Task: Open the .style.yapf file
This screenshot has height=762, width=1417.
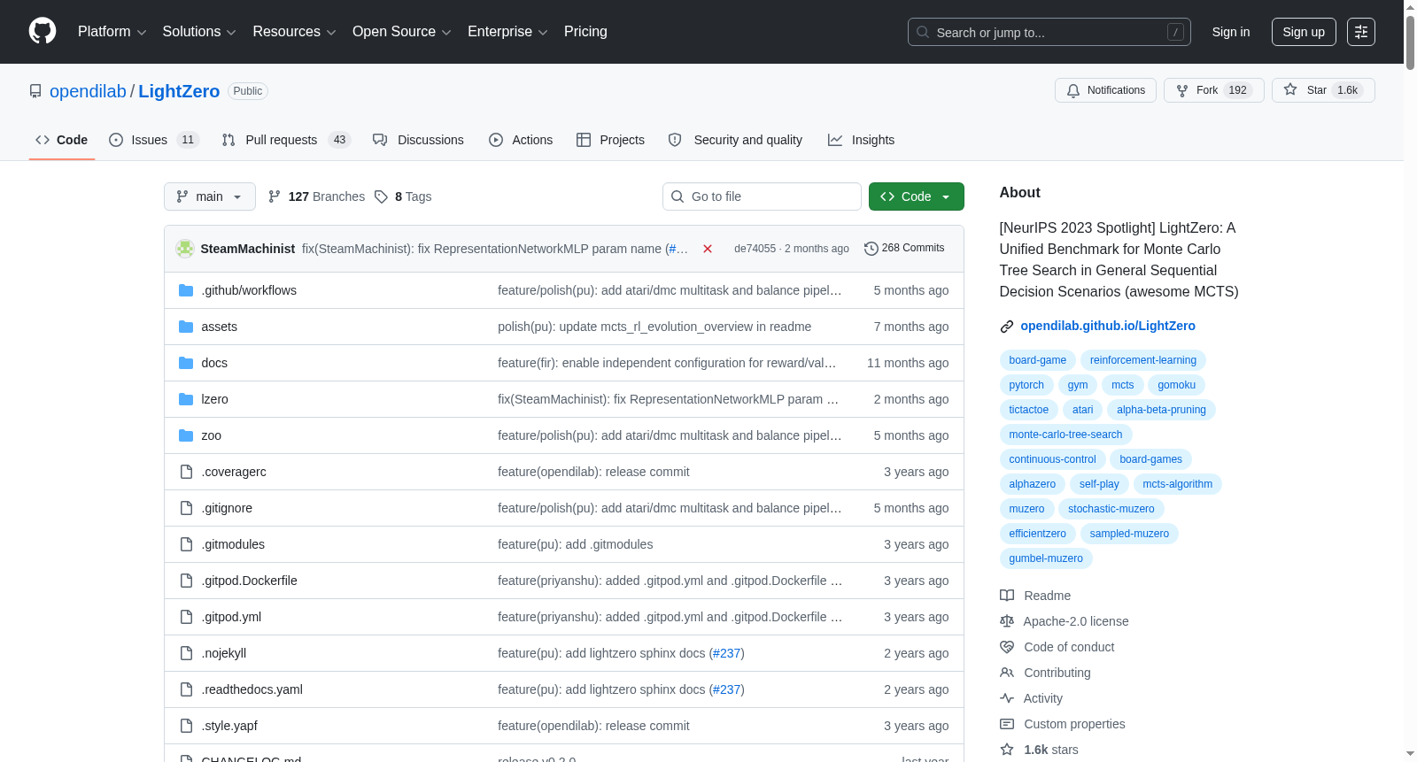Action: [x=229, y=726]
